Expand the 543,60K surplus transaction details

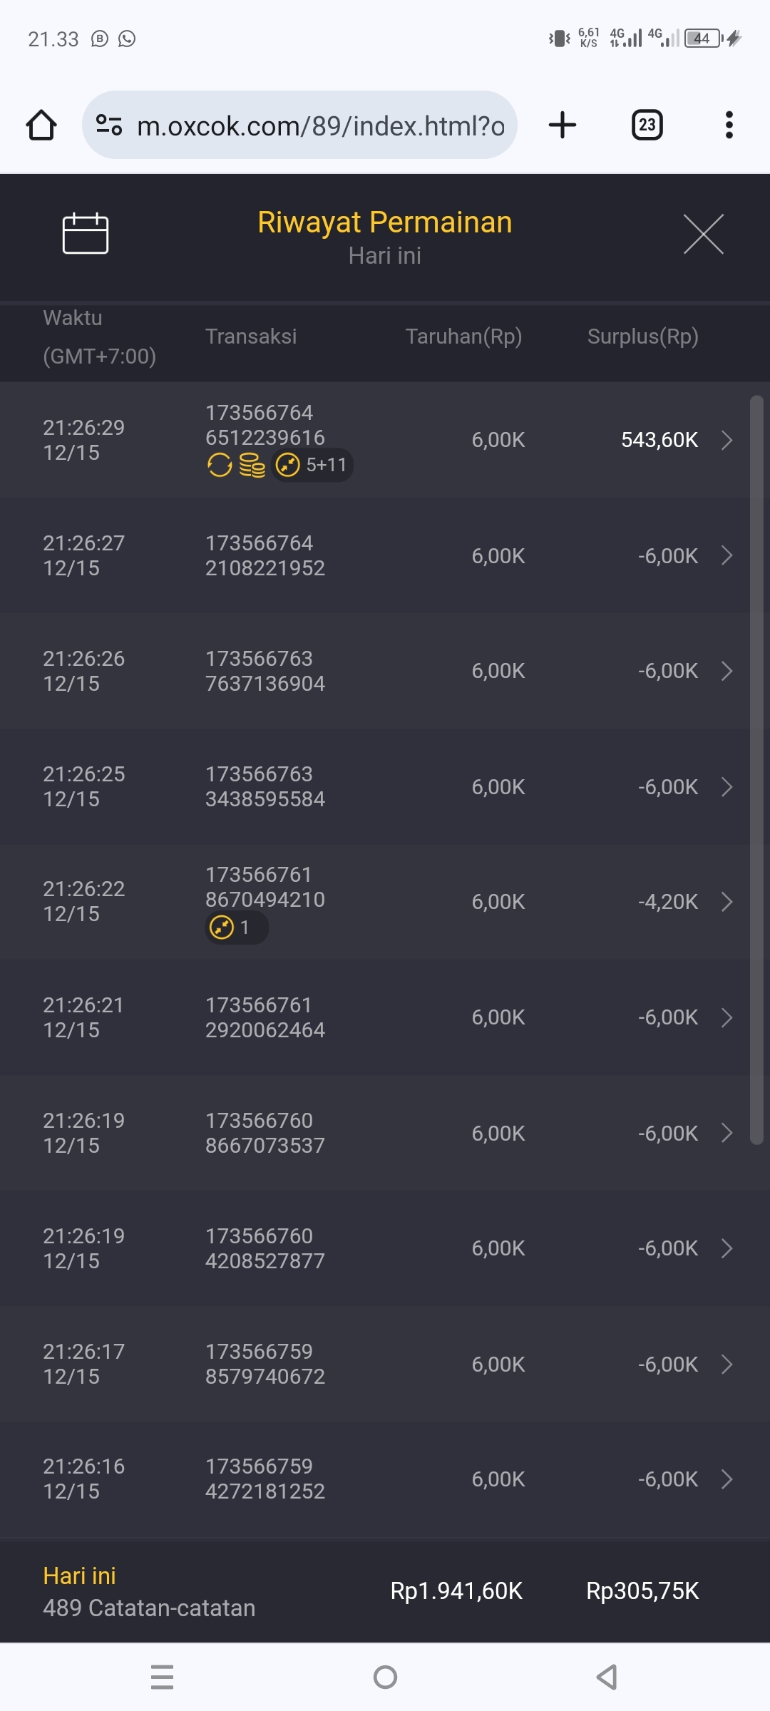point(727,440)
